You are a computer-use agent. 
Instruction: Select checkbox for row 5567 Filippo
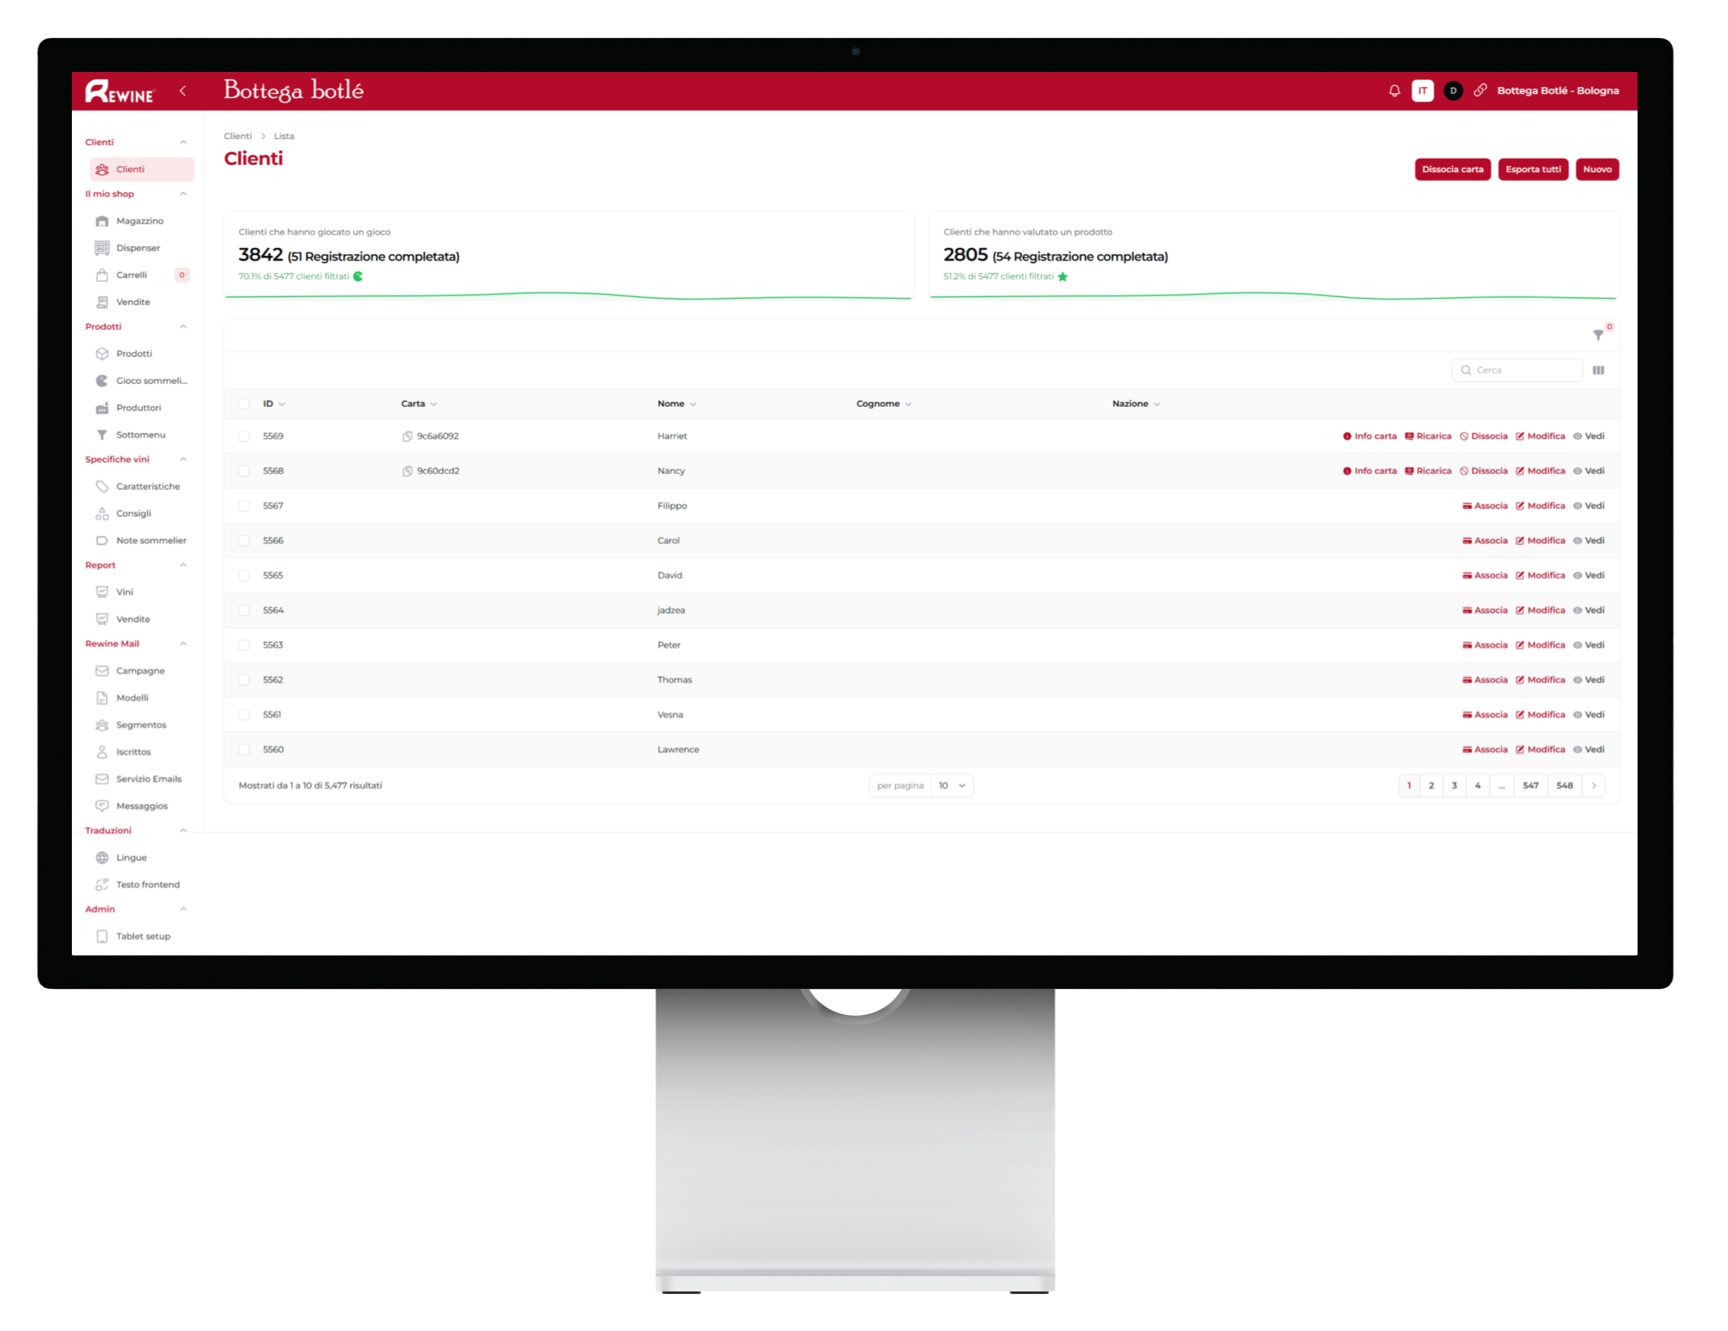tap(244, 506)
